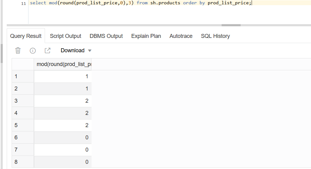Select the Autotrace tab
Viewport: 311px width, 169px height.
point(181,36)
